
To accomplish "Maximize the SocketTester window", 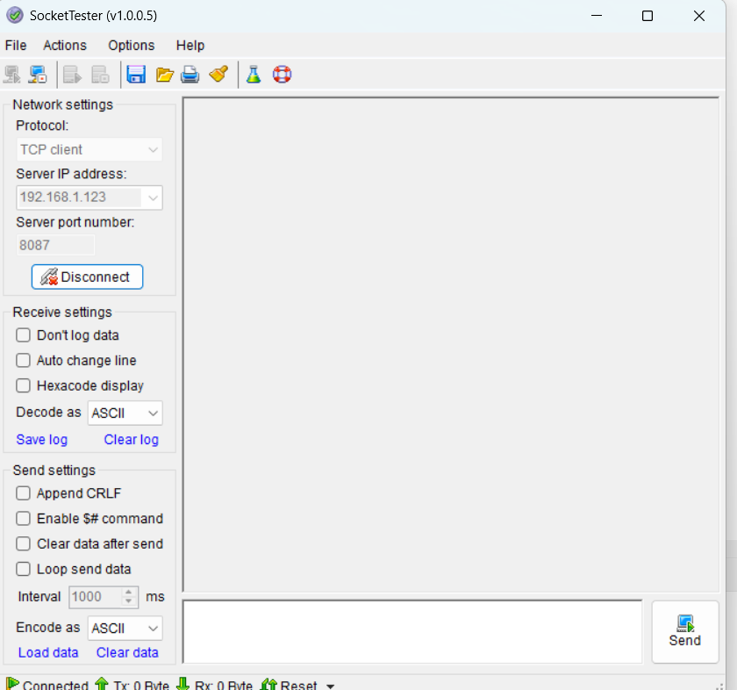I will pyautogui.click(x=648, y=16).
